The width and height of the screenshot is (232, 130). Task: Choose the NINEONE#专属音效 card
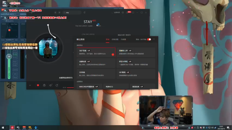(x=89, y=86)
